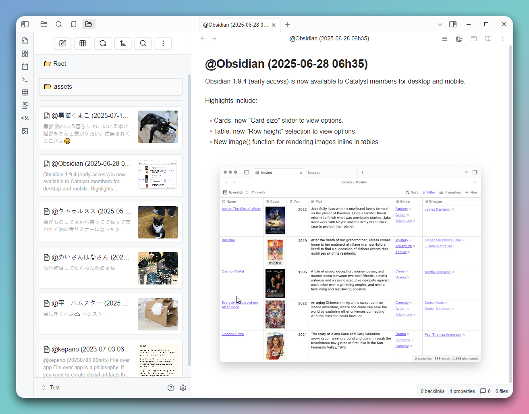This screenshot has height=414, width=529.
Task: Toggle the right sidebar panel icon
Action: point(453,24)
